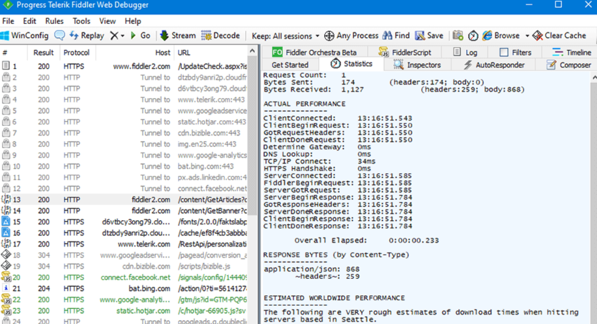Save the sessions via Save button
The width and height of the screenshot is (597, 324).
429,36
